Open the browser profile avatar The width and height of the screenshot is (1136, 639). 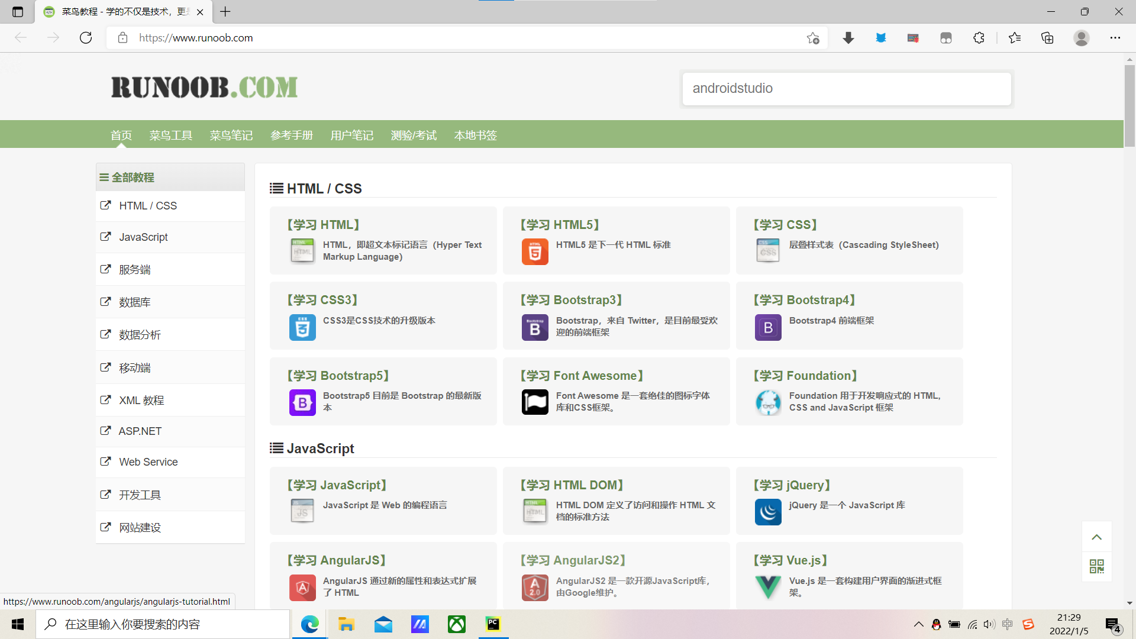click(1081, 38)
